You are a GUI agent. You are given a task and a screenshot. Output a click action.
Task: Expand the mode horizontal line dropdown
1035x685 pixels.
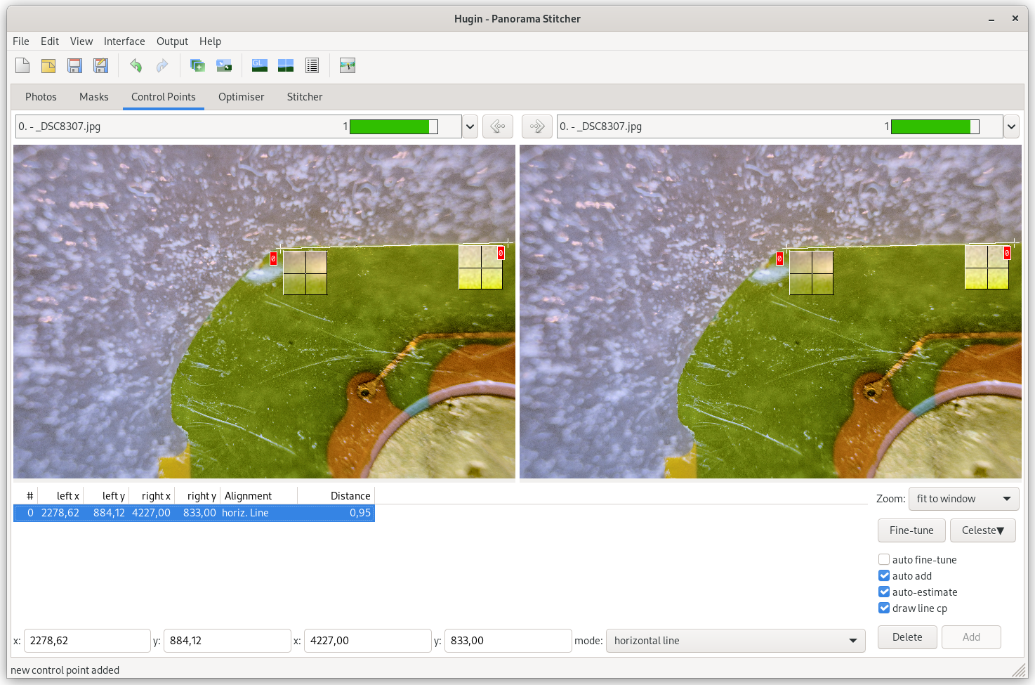point(735,641)
